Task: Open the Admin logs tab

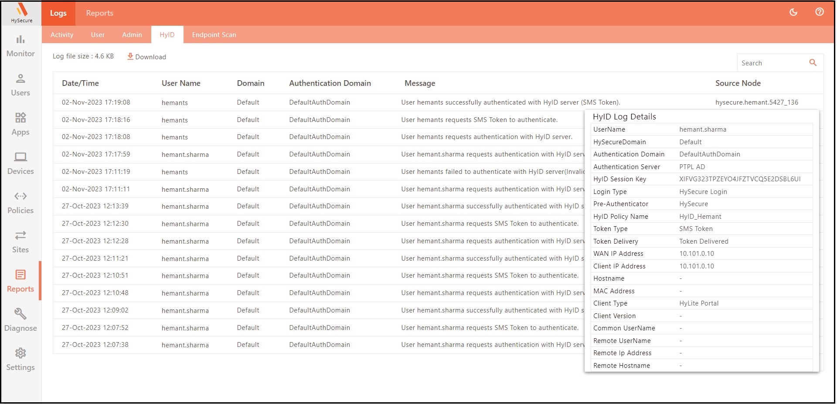Action: pyautogui.click(x=132, y=35)
